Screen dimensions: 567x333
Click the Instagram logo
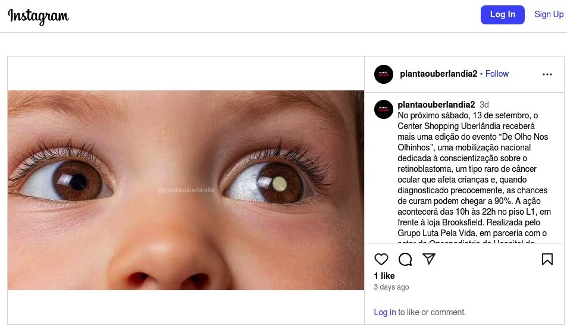[39, 16]
